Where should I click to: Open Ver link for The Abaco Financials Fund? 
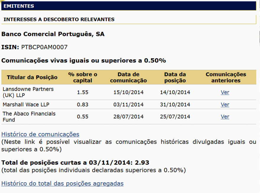(225, 116)
